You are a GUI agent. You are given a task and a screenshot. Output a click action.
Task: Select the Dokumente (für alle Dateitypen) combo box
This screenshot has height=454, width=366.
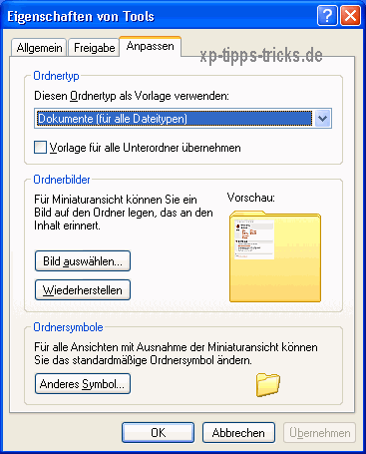183,118
